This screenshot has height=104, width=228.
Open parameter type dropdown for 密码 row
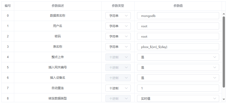pos(118,36)
